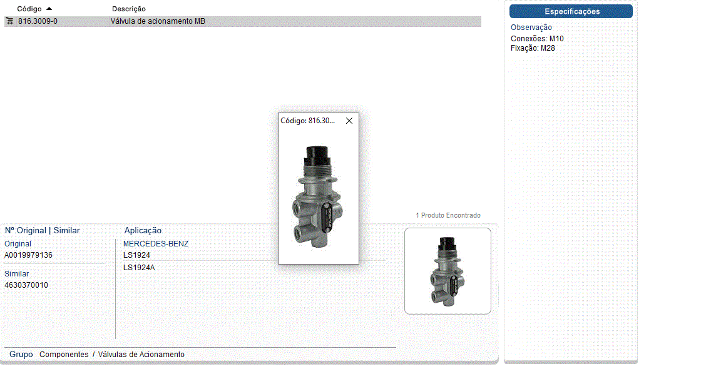Screen dimensions: 701x374
Task: Open the product thumbnail at bottom right
Action: pos(448,271)
